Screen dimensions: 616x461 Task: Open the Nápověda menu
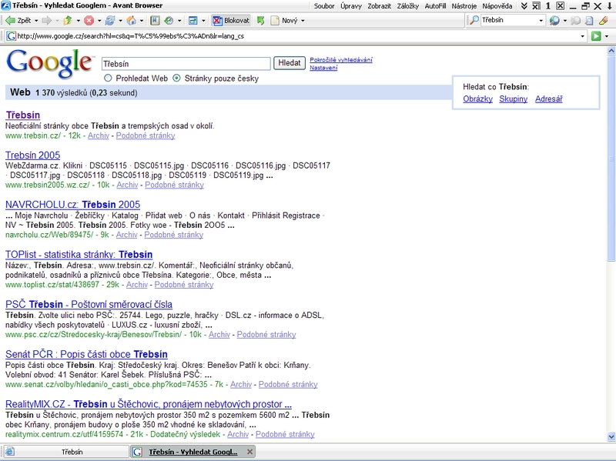coord(497,6)
